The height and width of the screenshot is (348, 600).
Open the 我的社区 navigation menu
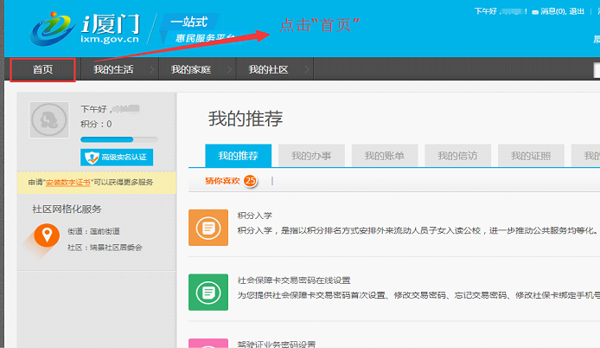click(x=268, y=69)
